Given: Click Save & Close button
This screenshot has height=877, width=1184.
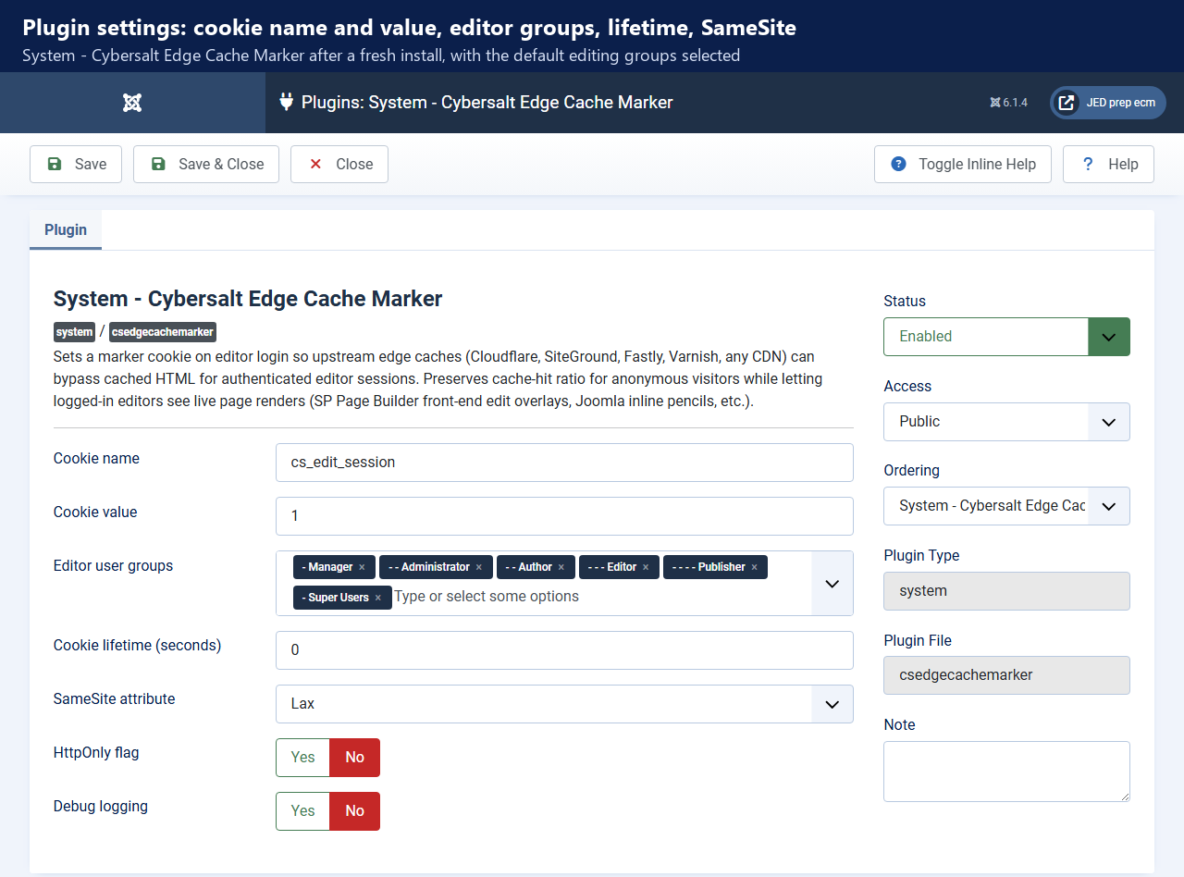Looking at the screenshot, I should click(x=206, y=164).
